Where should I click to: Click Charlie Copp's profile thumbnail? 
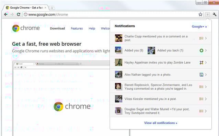coord(118,38)
